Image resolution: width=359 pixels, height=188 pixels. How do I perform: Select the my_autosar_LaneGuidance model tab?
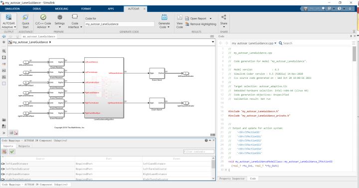pos(39,36)
